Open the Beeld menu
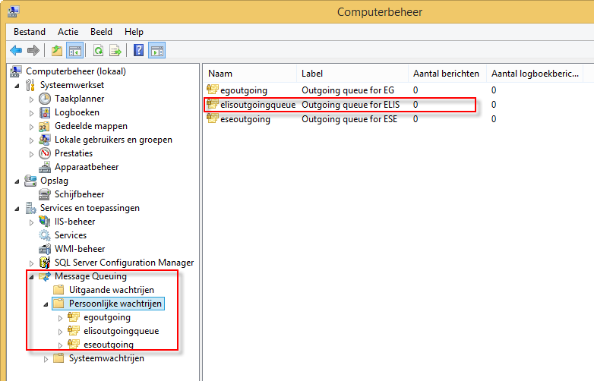Viewport: 594px width, 381px height. 101,32
